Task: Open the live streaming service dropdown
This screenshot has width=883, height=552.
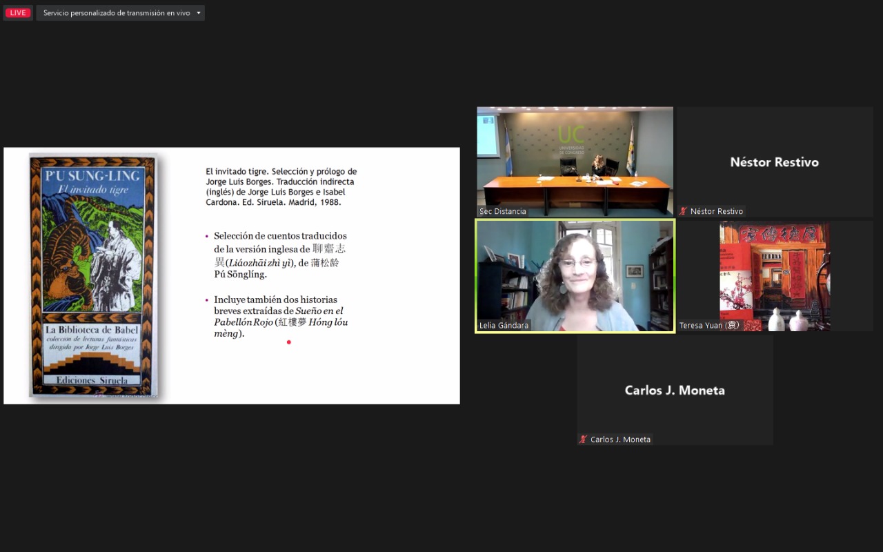Action: [x=121, y=13]
